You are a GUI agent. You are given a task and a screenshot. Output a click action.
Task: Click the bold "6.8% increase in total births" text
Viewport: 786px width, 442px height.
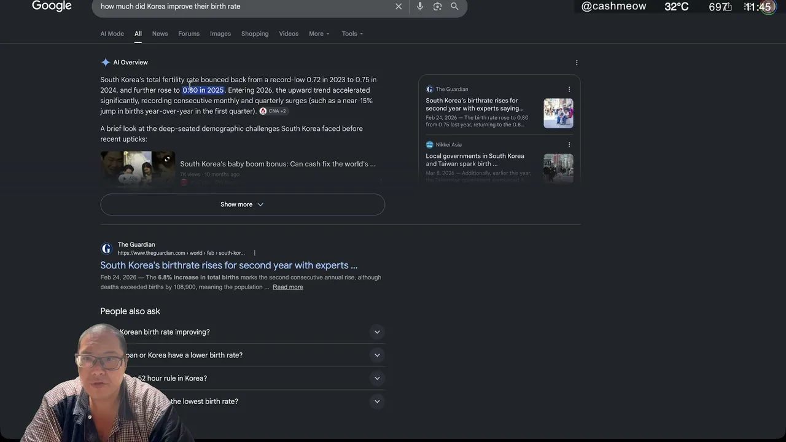[198, 277]
